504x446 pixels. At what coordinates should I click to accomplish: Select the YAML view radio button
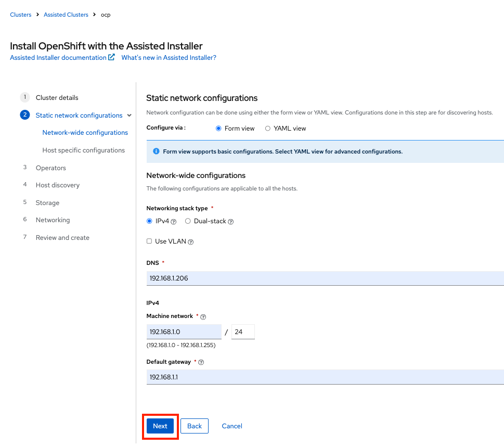coord(267,128)
